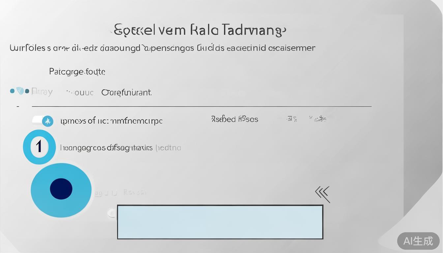Toggle the small white knob left of the blue box
The width and height of the screenshot is (443, 253).
pyautogui.click(x=112, y=213)
